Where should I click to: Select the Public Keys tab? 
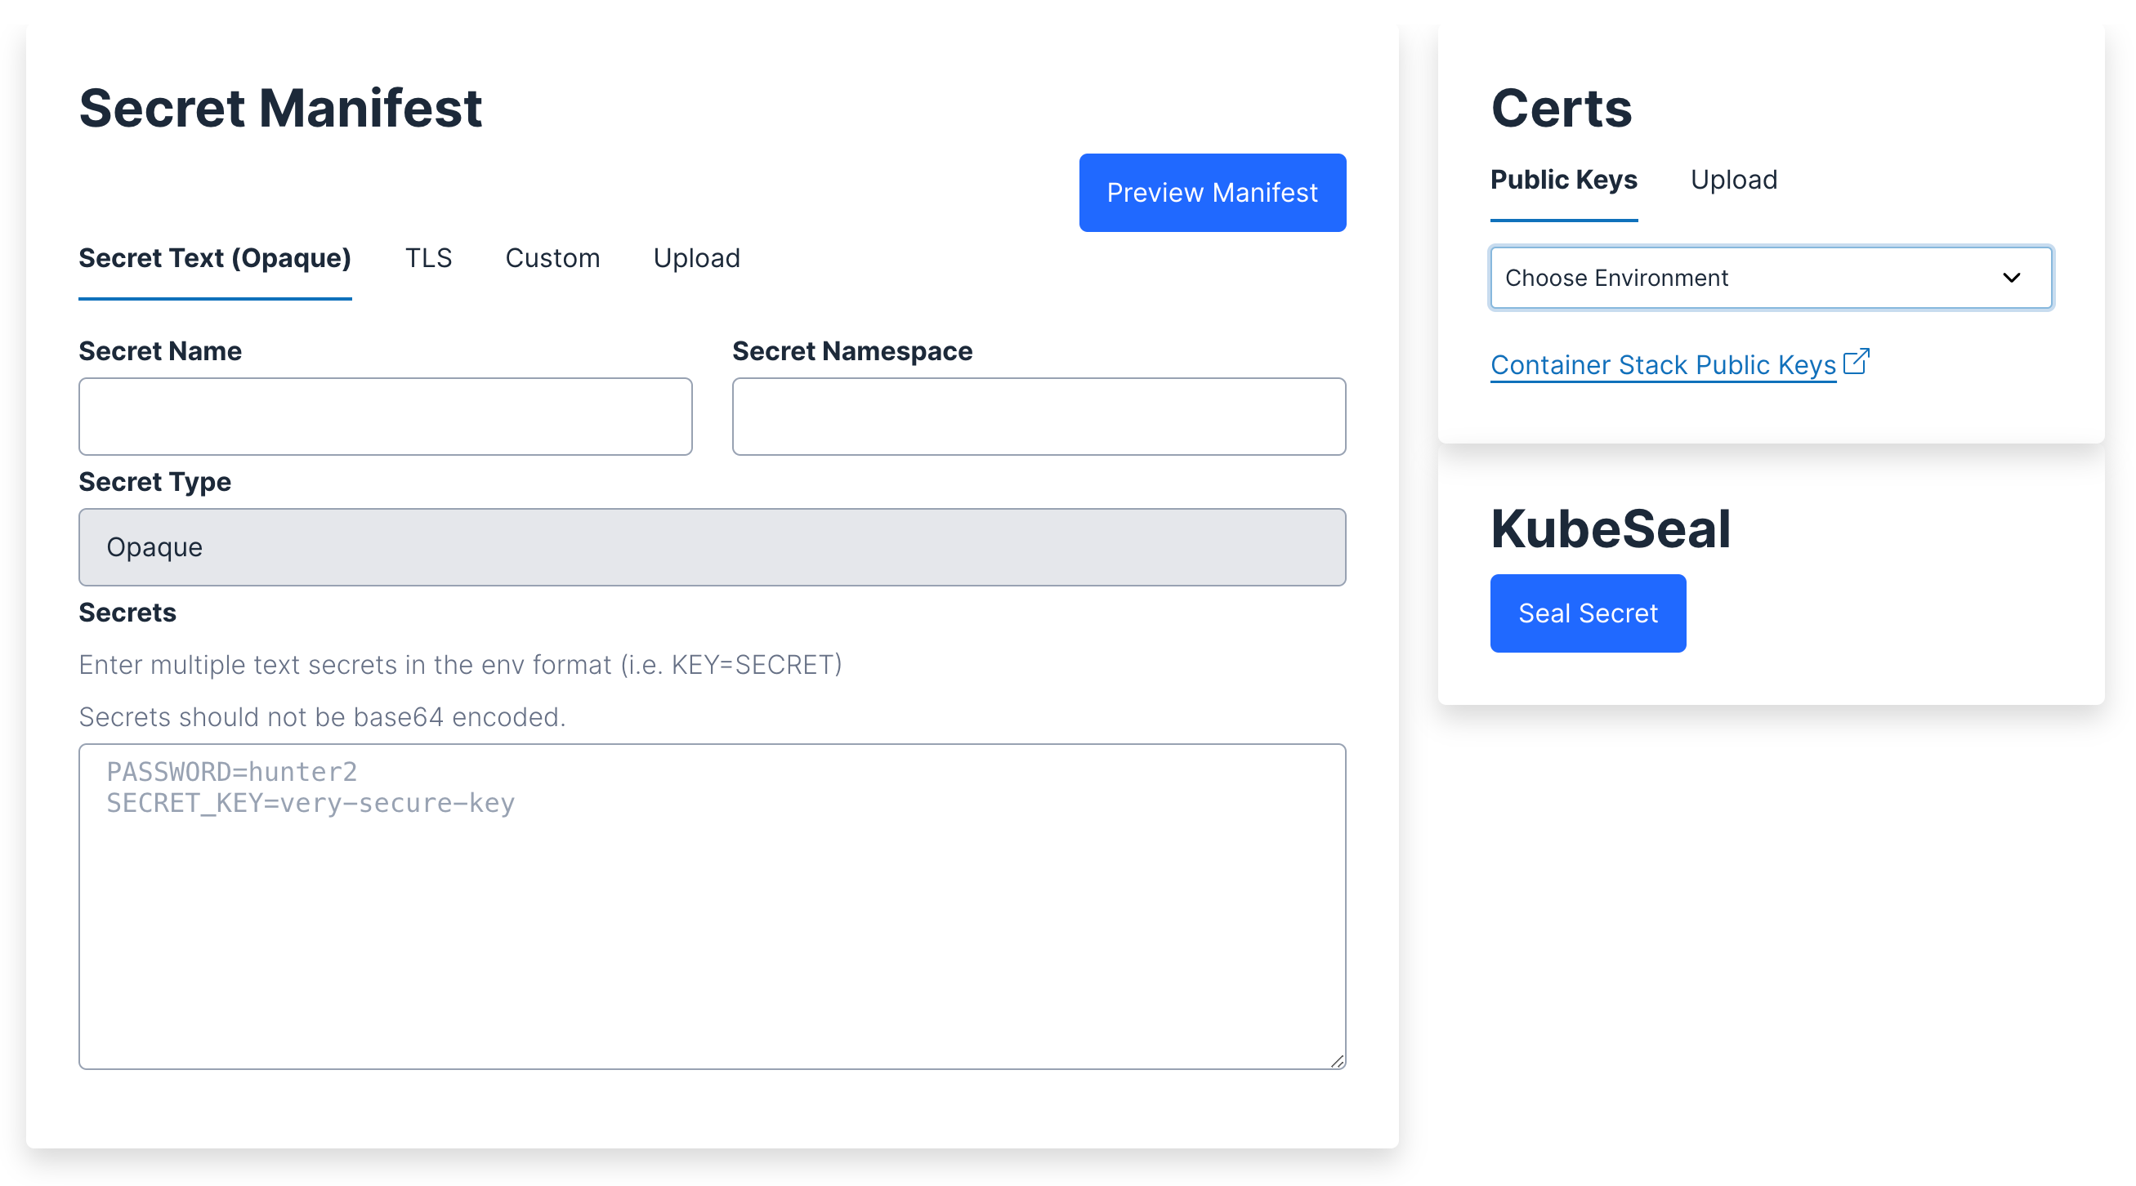(x=1564, y=180)
